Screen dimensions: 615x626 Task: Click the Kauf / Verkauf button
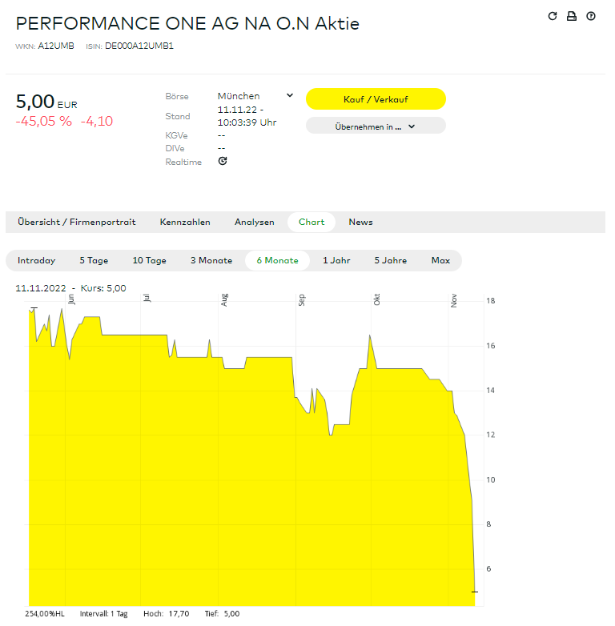[376, 99]
